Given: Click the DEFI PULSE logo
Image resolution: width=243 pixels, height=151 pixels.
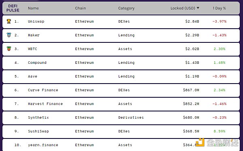Looking at the screenshot, I should pos(13,8).
